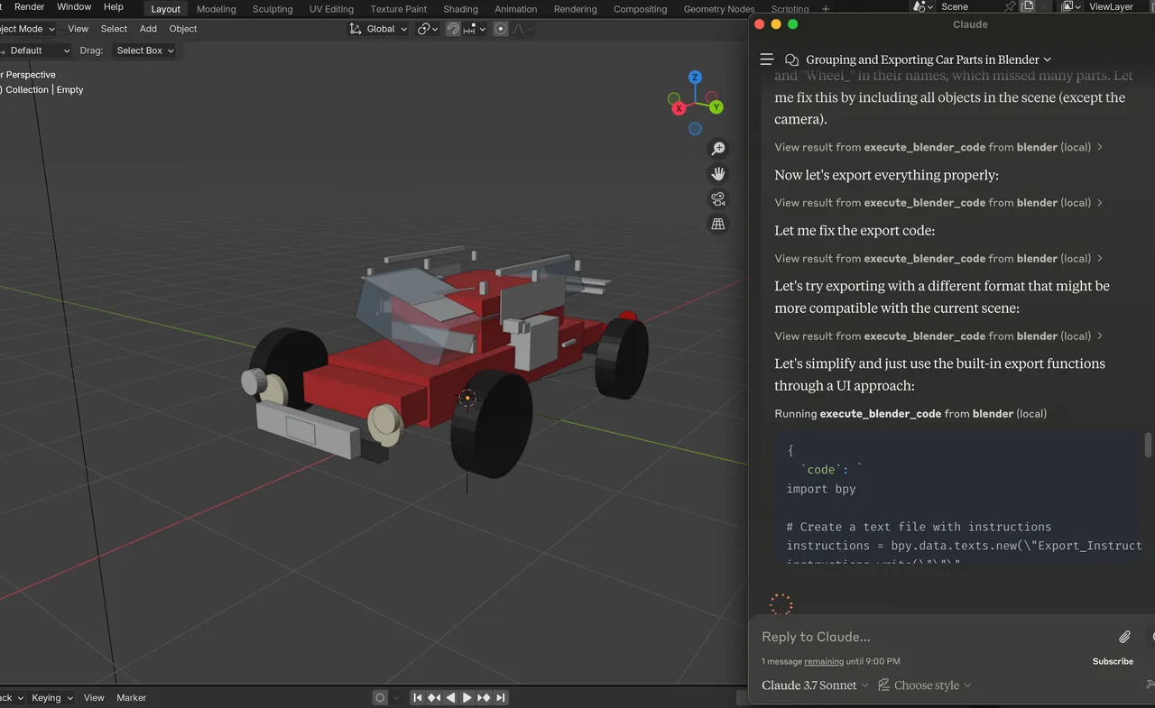Click the ViewLayer name field
Viewport: 1155px width, 708px height.
coord(1117,6)
